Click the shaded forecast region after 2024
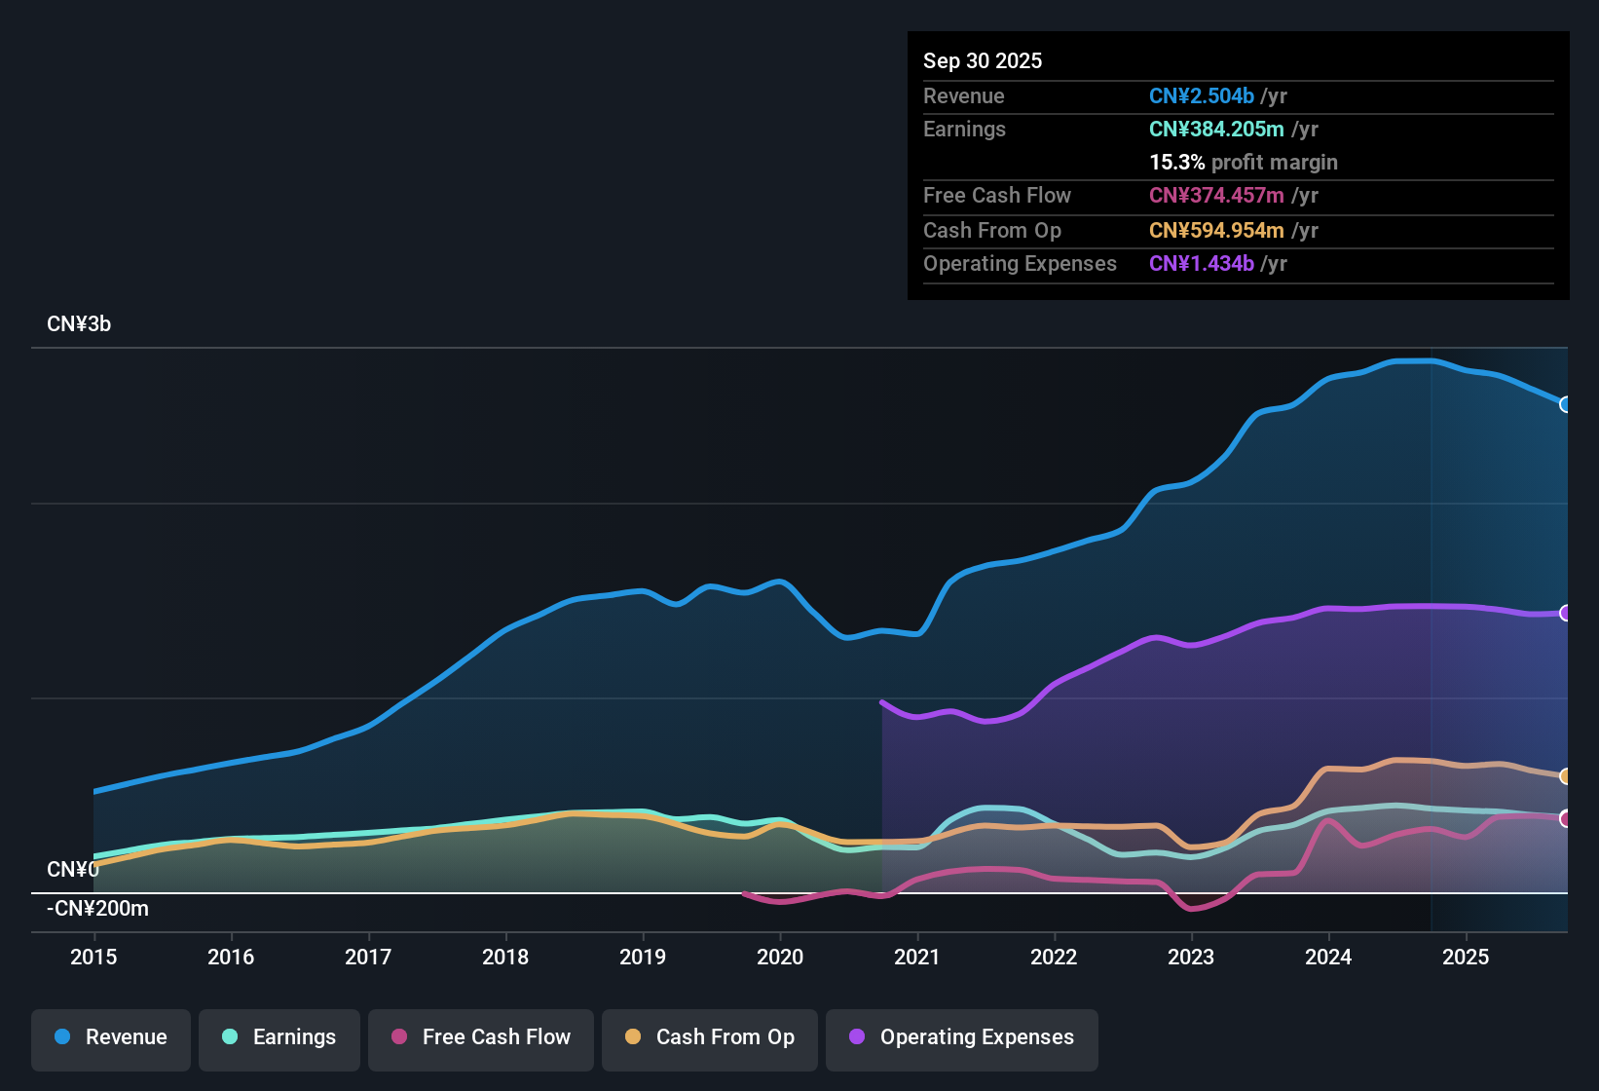 point(1500,633)
